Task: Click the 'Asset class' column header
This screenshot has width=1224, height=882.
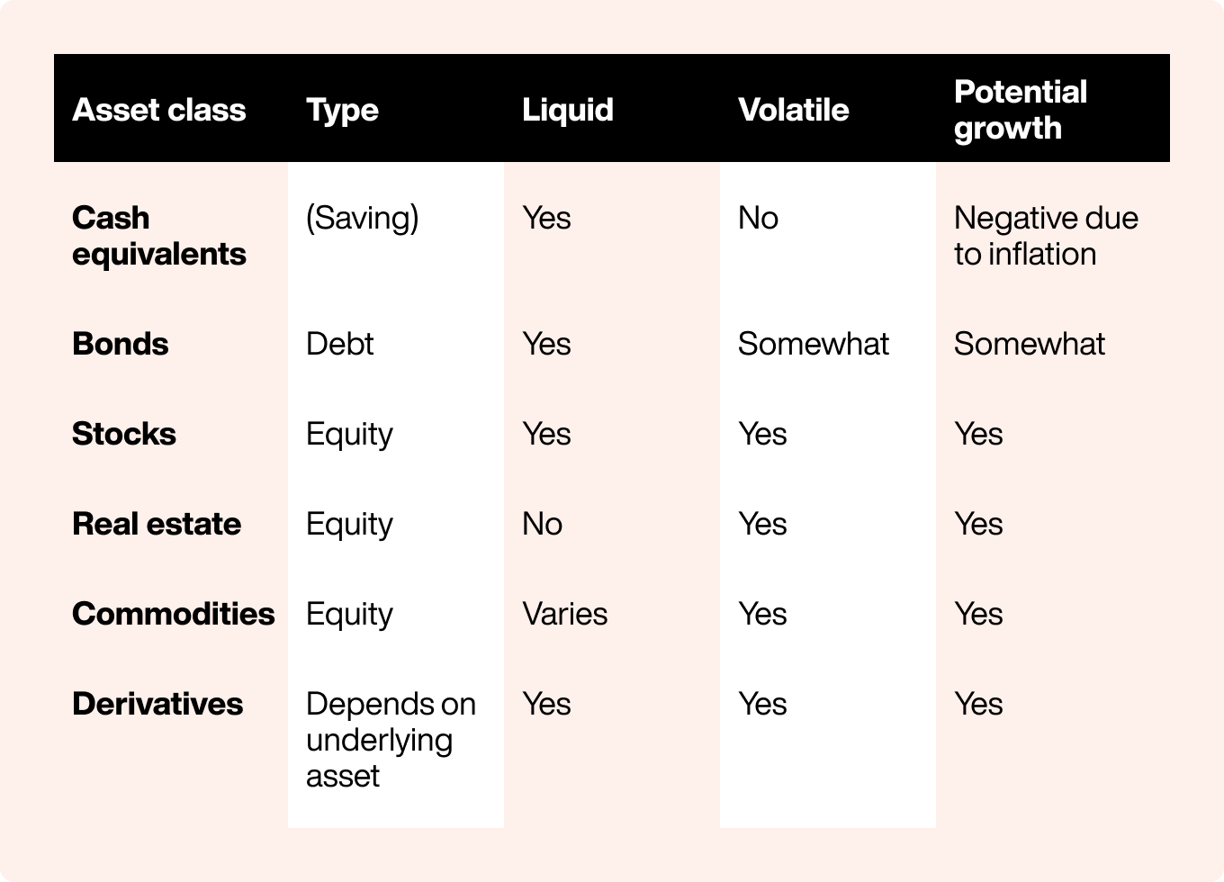Action: click(159, 110)
